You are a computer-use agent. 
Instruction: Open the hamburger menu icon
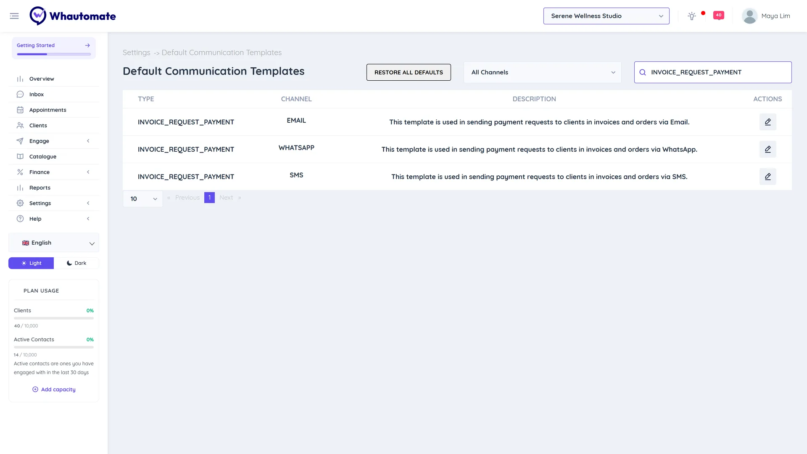14,16
